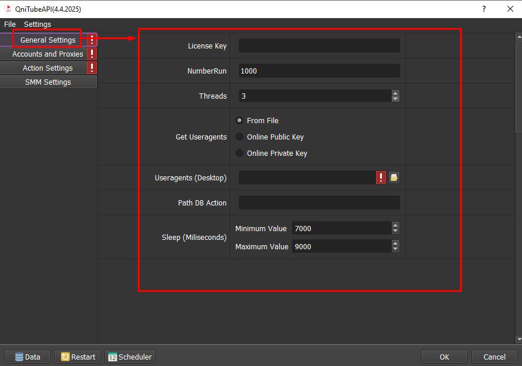Click the vertical scrollbar down arrow

pyautogui.click(x=518, y=339)
